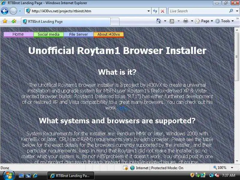Click the muted volume speaker tray icon
This screenshot has width=240, height=180.
[217, 175]
